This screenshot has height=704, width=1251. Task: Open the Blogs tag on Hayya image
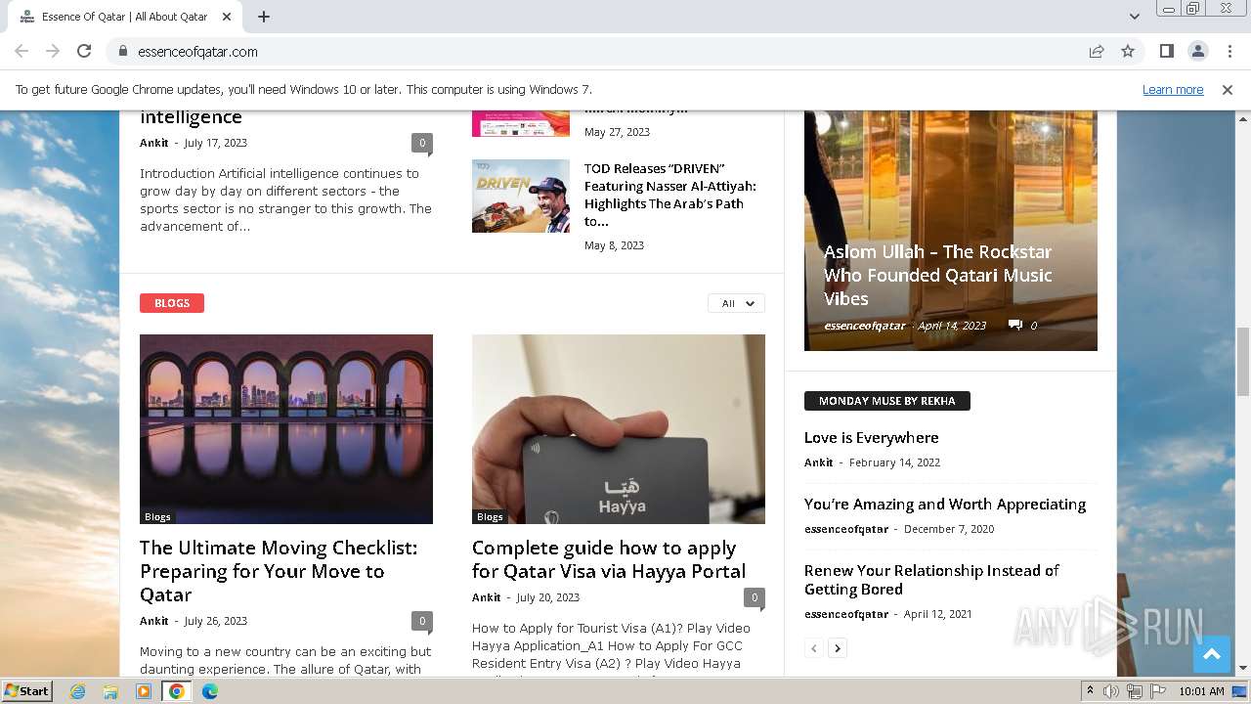click(490, 516)
